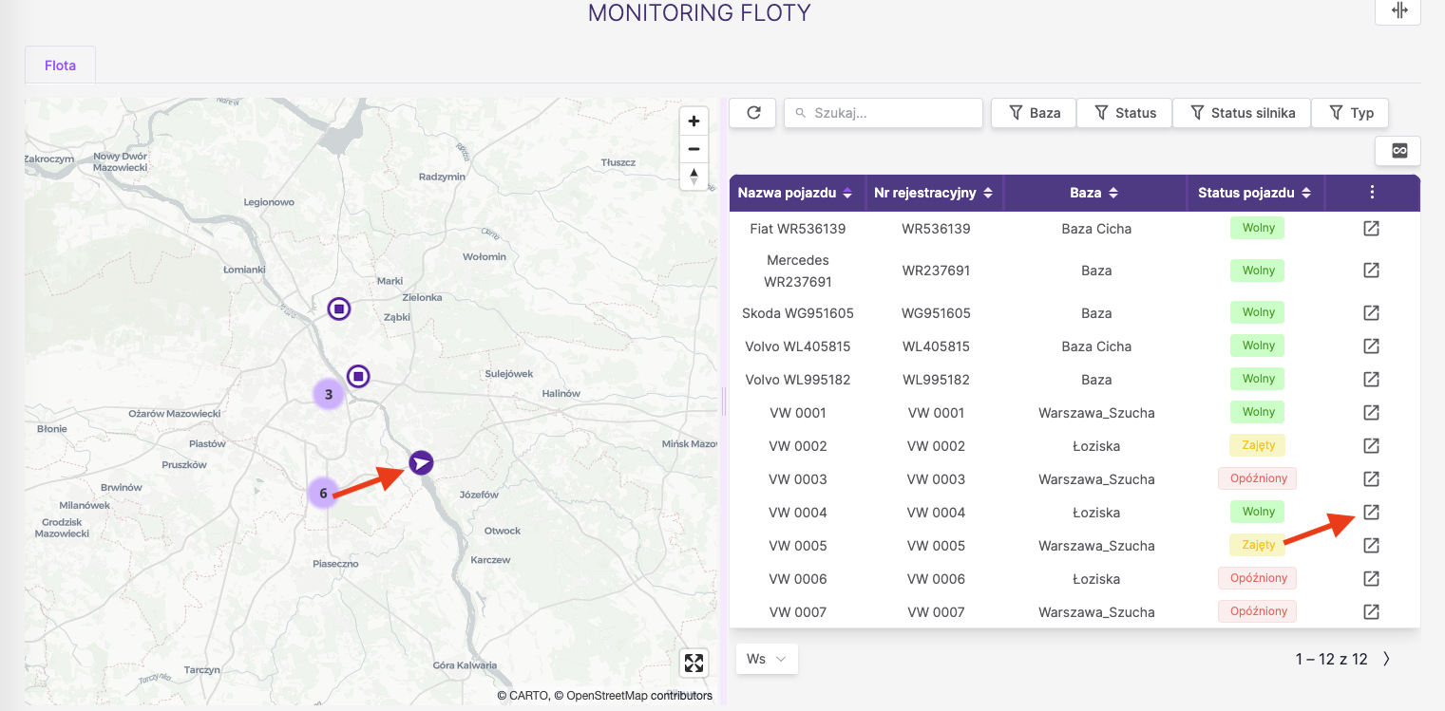Open table column options menu
The image size is (1445, 711).
(1372, 193)
